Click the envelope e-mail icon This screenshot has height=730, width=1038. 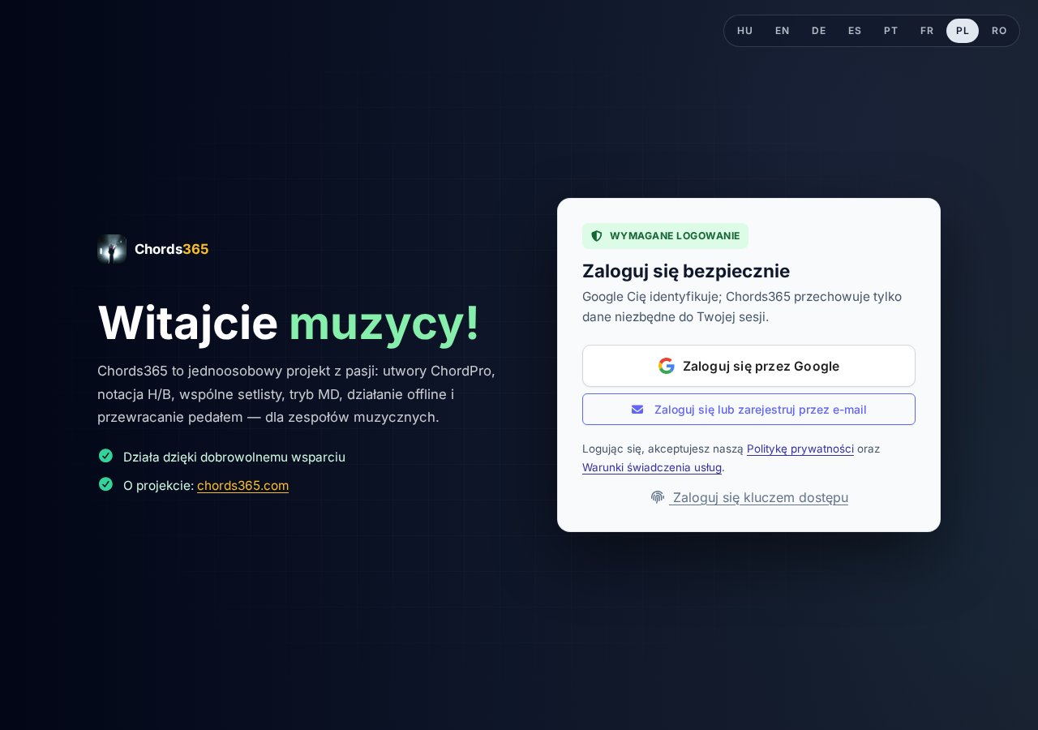[637, 410]
